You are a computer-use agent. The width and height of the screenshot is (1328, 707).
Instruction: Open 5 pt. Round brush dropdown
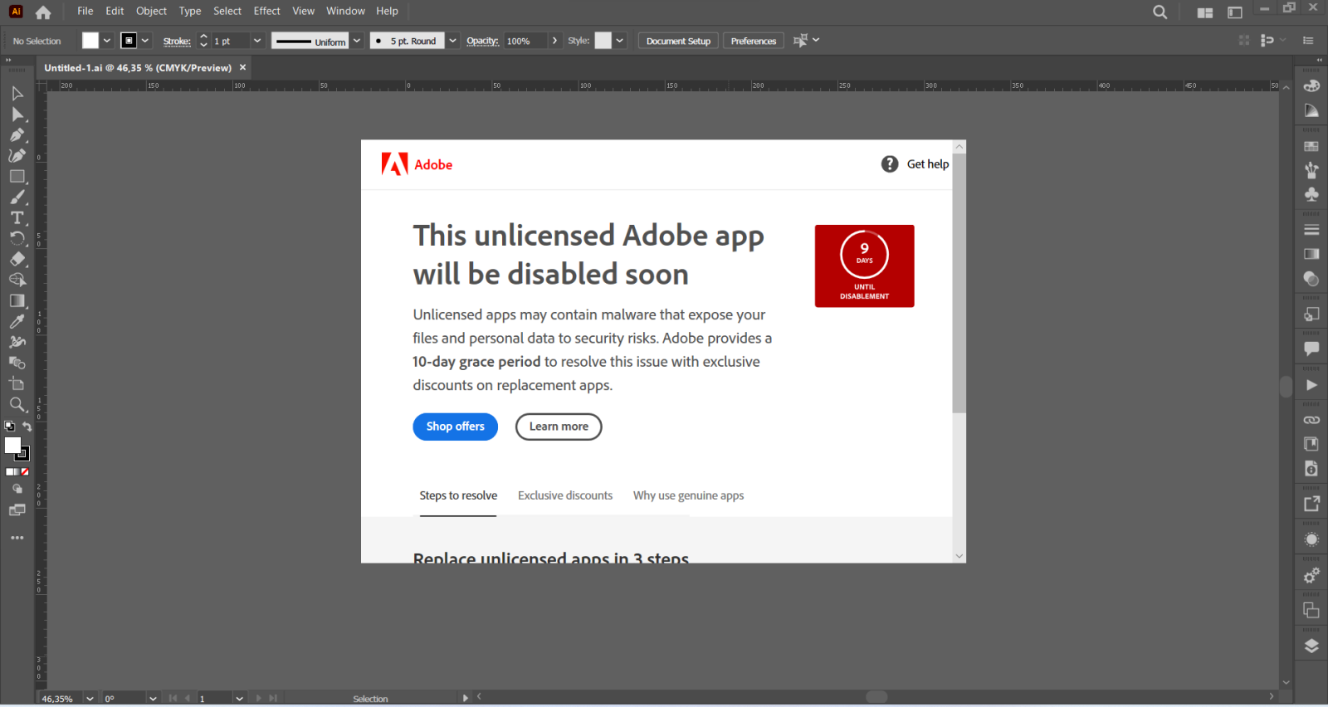pyautogui.click(x=452, y=41)
